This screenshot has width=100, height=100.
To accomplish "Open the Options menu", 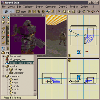I will tap(84, 7).
